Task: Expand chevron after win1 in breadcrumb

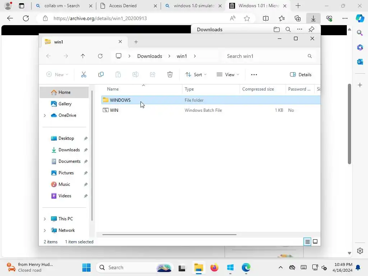Action: point(194,56)
